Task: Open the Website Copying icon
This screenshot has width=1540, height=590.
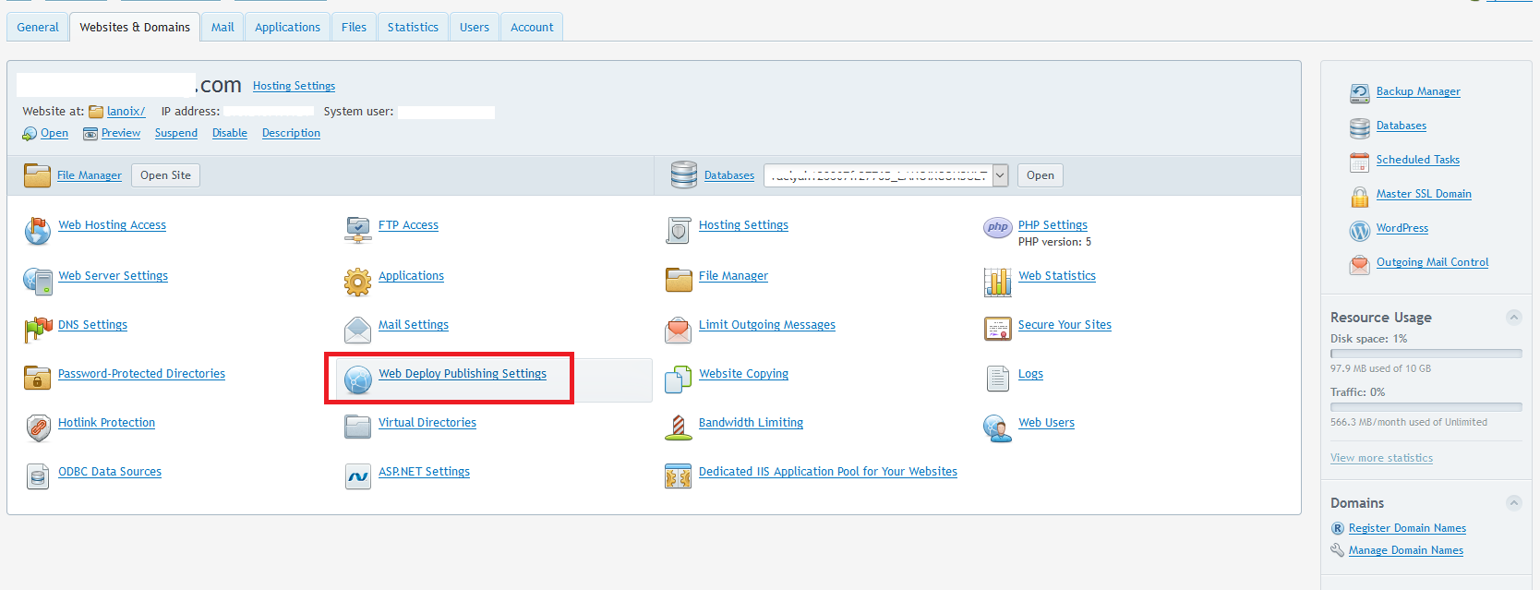Action: (678, 379)
